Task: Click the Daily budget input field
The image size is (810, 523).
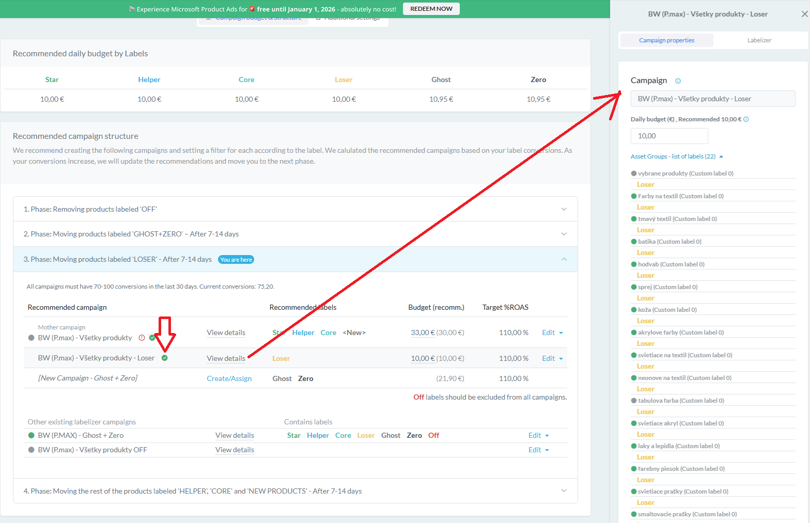Action: 669,136
